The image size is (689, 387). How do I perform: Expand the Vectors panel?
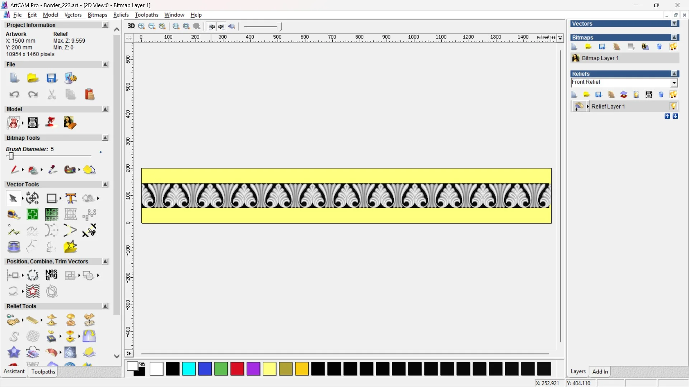click(x=675, y=24)
